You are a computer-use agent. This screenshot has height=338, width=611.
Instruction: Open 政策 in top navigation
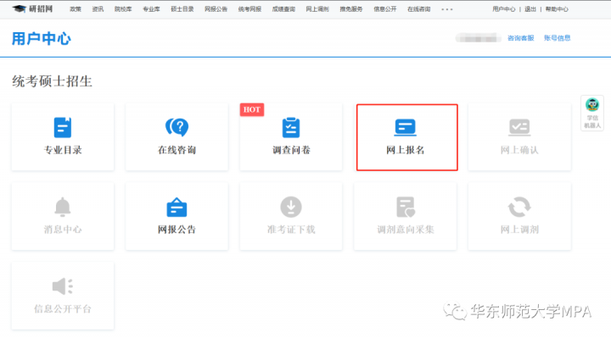coord(76,9)
